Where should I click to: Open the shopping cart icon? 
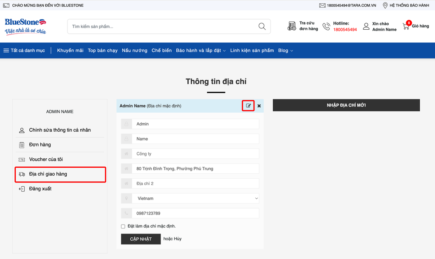406,26
